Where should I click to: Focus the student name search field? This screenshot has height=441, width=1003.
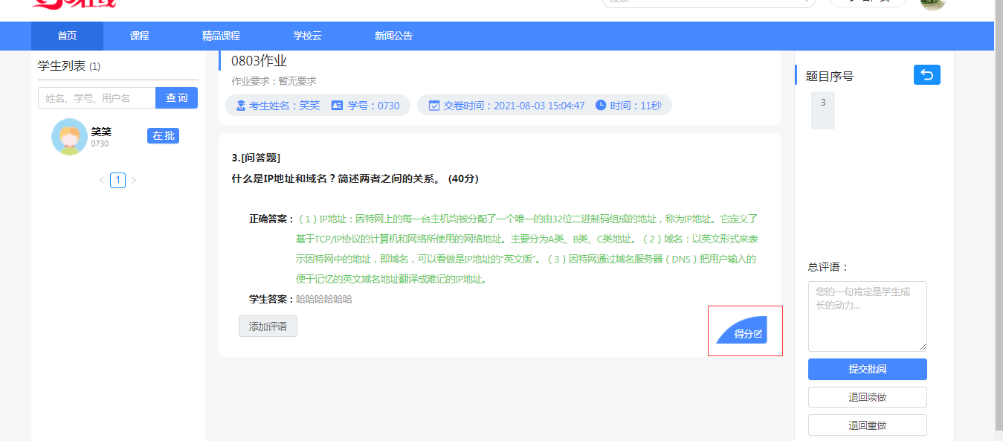[97, 98]
